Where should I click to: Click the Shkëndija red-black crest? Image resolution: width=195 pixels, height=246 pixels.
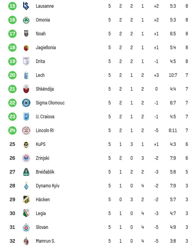pos(26,89)
